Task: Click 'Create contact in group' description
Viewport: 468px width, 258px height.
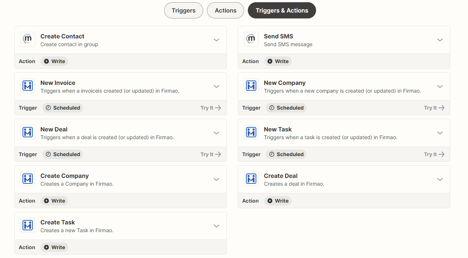Action: 69,44
